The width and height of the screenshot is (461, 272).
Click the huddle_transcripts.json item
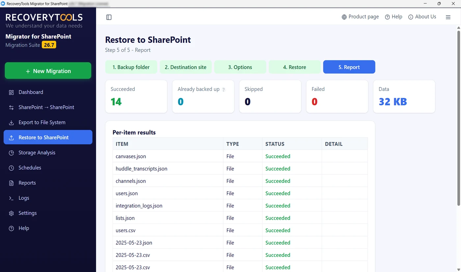tap(142, 169)
